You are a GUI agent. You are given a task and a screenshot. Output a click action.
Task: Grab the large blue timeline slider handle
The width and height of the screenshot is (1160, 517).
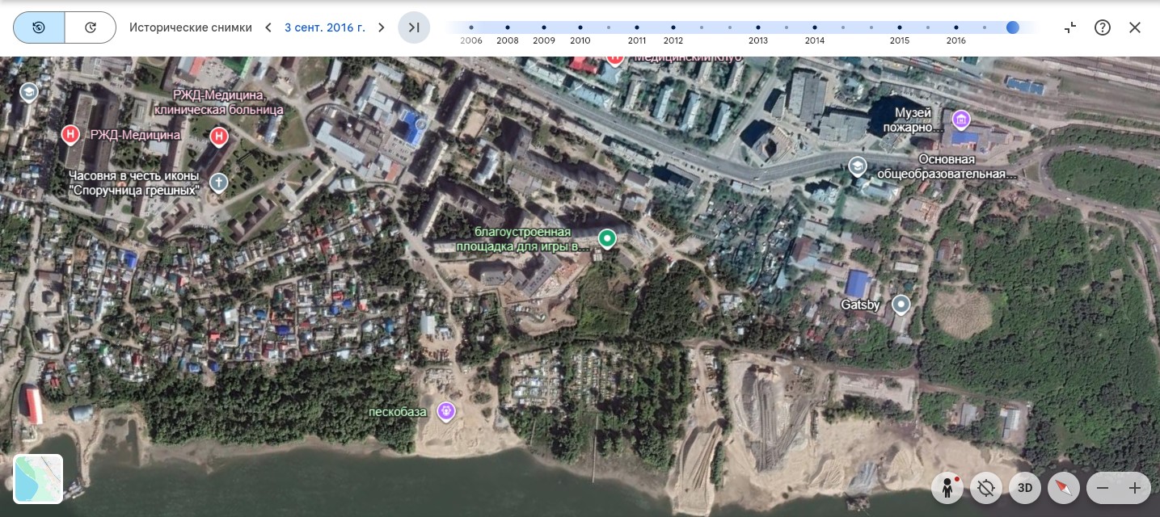[1013, 27]
